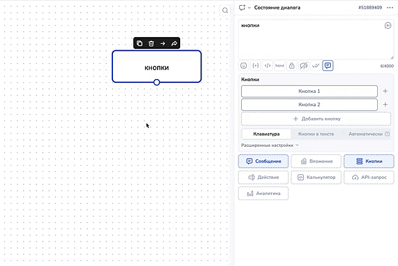Switch to the Кнопки в тексте tab

coord(316,134)
